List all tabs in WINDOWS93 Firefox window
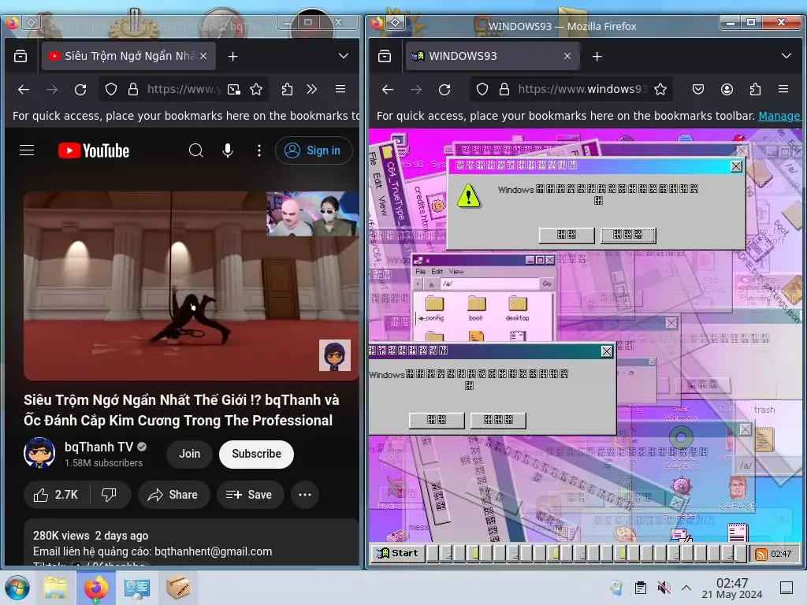The width and height of the screenshot is (807, 605). click(x=787, y=56)
